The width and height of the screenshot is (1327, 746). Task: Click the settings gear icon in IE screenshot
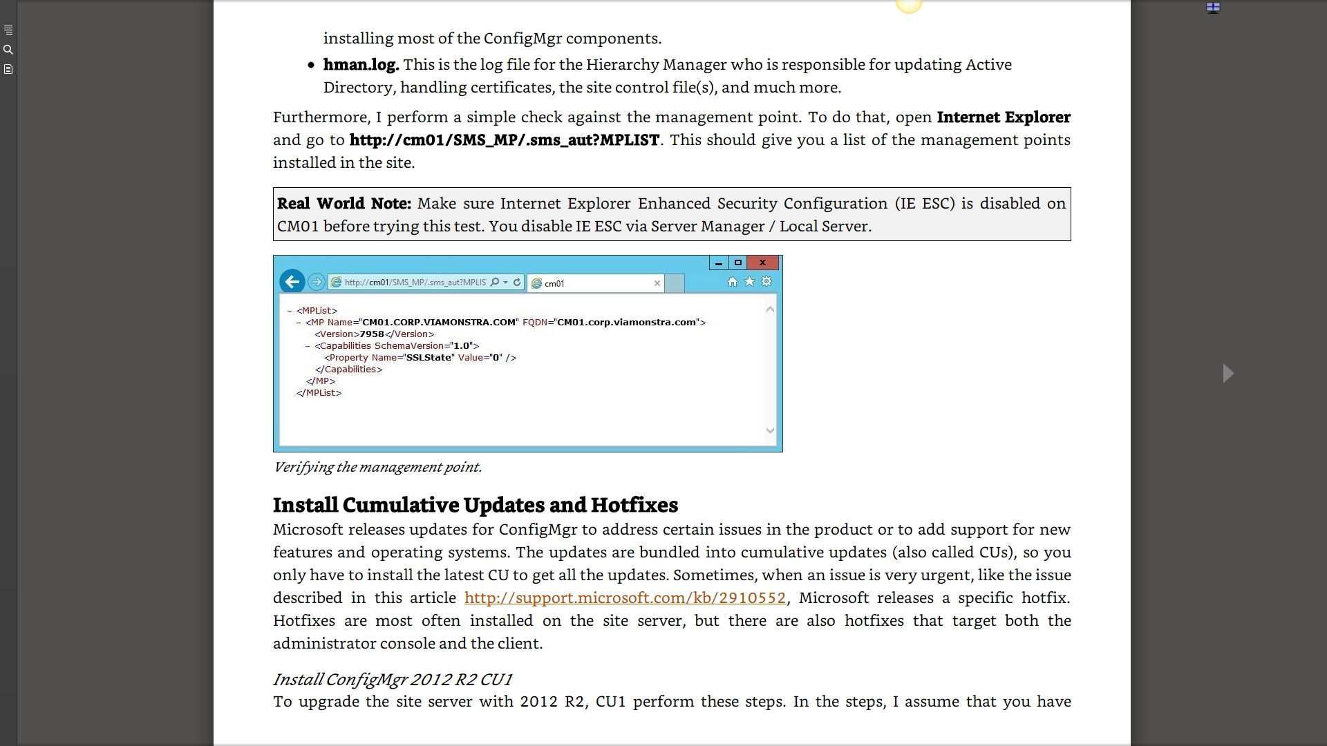click(766, 282)
